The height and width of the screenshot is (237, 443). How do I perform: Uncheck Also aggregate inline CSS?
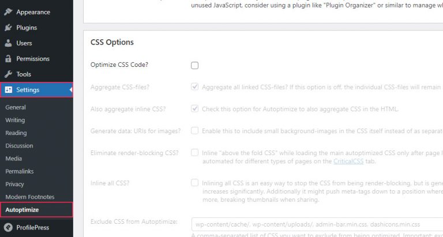pyautogui.click(x=194, y=109)
